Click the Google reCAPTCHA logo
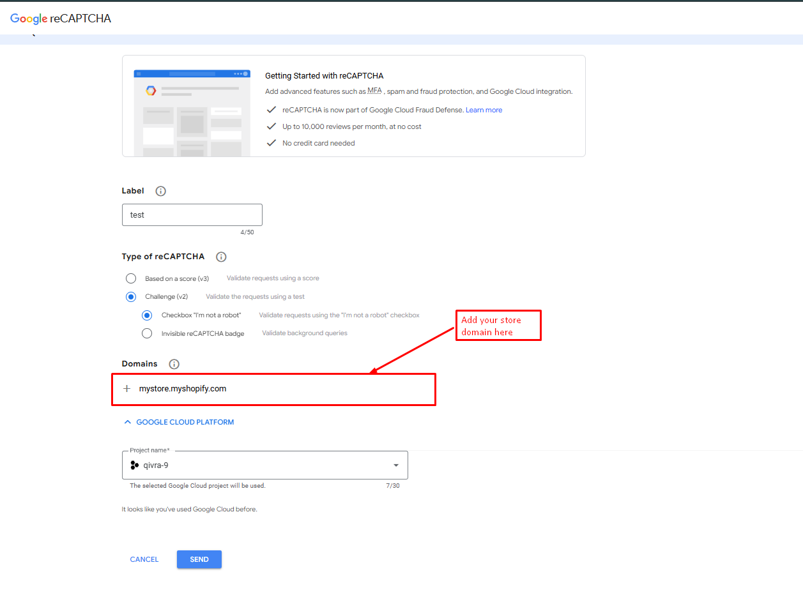This screenshot has width=803, height=604. pos(61,19)
